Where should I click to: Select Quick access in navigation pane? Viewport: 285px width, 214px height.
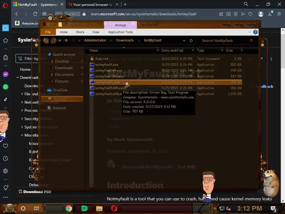point(62,54)
